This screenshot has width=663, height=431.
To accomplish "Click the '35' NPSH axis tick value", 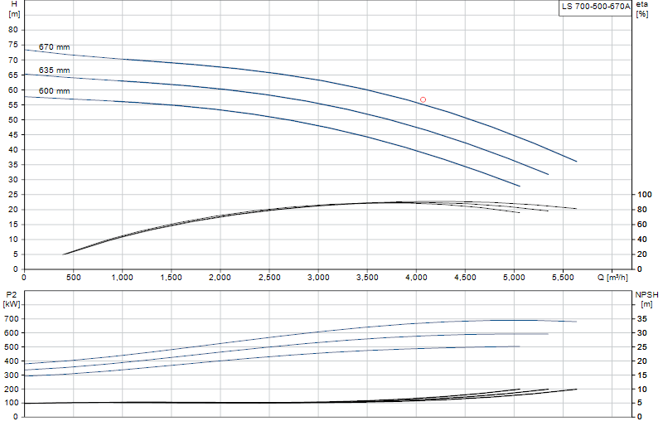I will 641,319.
